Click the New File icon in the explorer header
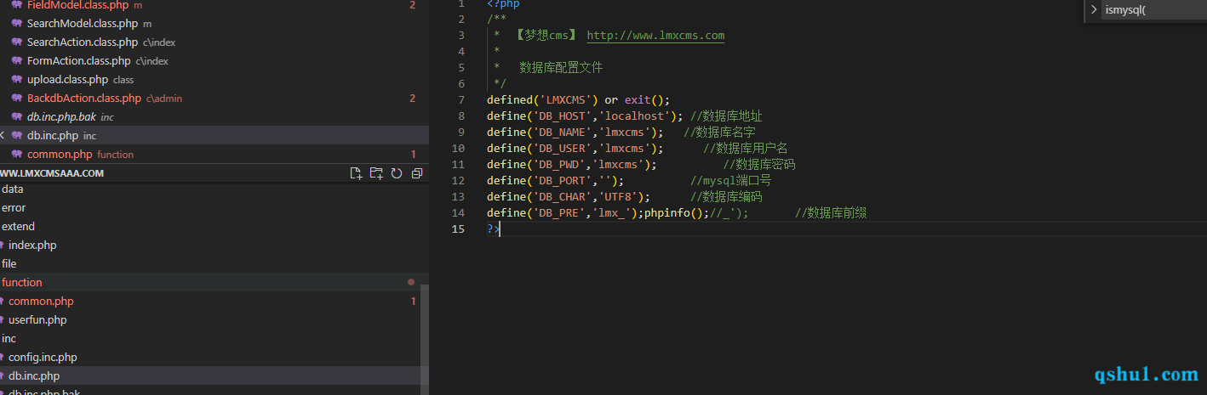This screenshot has width=1207, height=395. pyautogui.click(x=357, y=173)
